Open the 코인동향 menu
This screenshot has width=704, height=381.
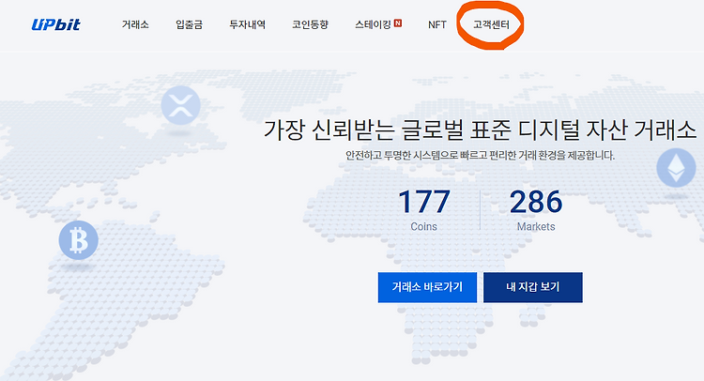click(311, 24)
